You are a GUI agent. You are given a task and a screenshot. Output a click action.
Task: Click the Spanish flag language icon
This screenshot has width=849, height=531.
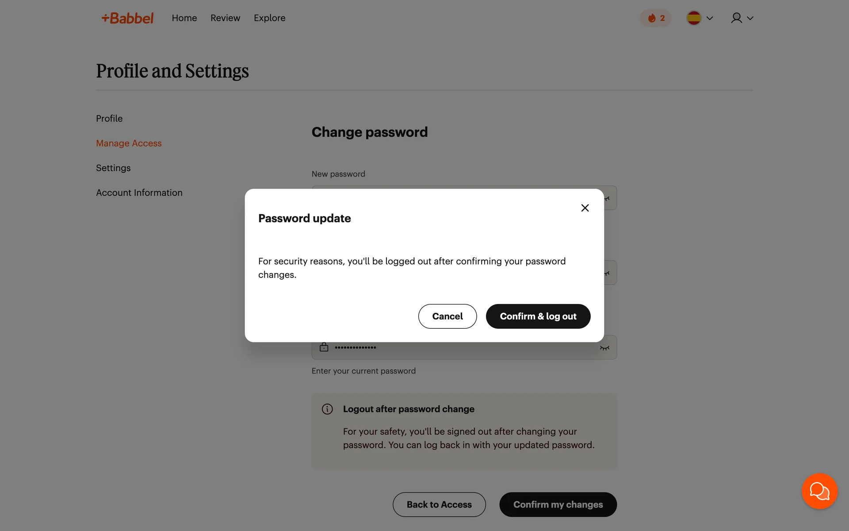coord(694,18)
